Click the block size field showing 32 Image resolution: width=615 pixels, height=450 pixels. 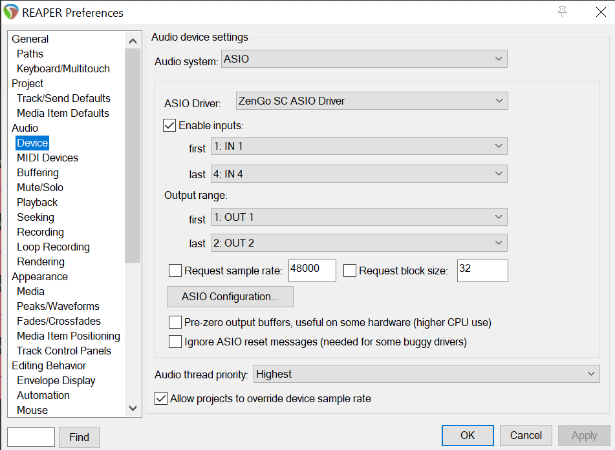click(x=482, y=271)
